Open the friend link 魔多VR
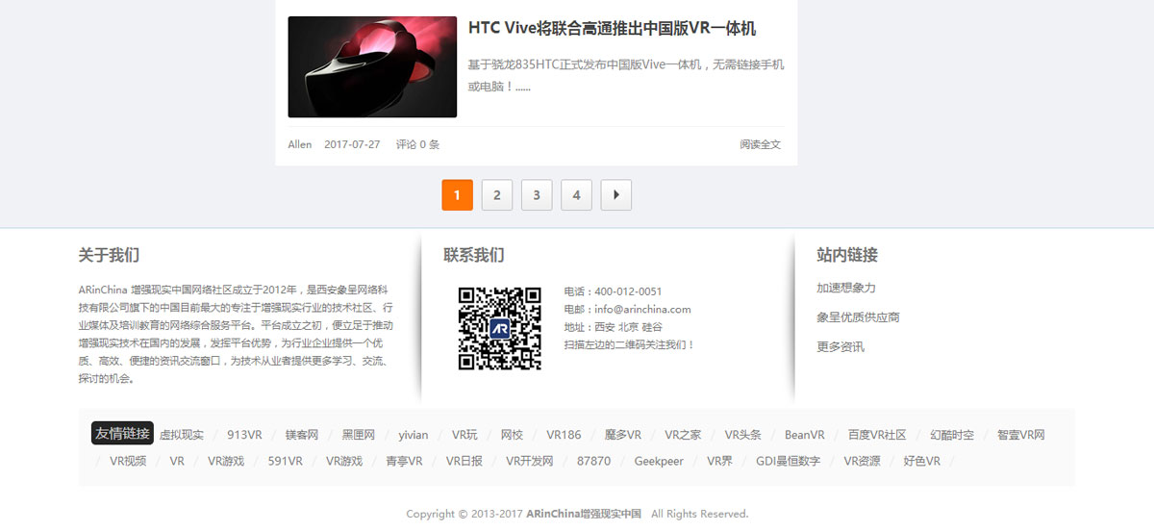This screenshot has height=531, width=1154. (623, 435)
